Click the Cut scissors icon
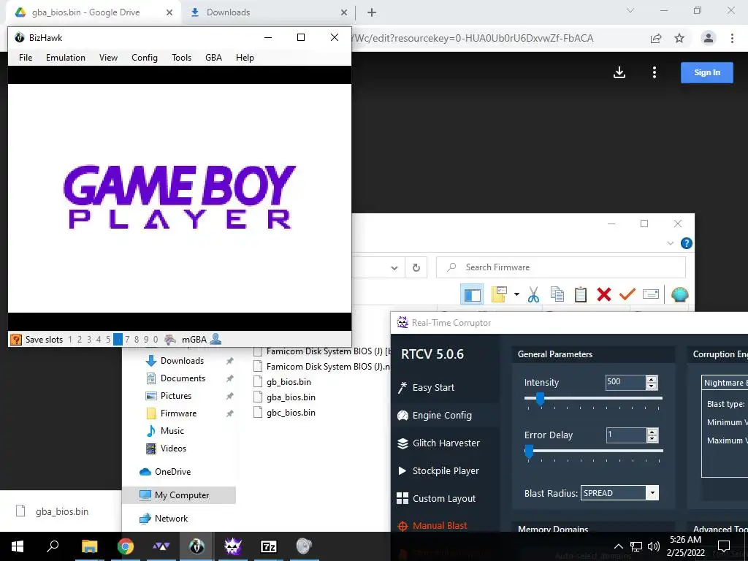This screenshot has width=748, height=561. (533, 294)
